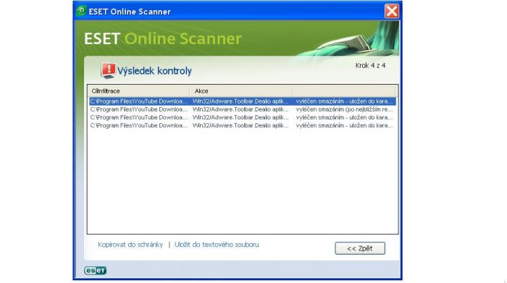Click the 'Krok 4 z 4' step label

point(370,66)
